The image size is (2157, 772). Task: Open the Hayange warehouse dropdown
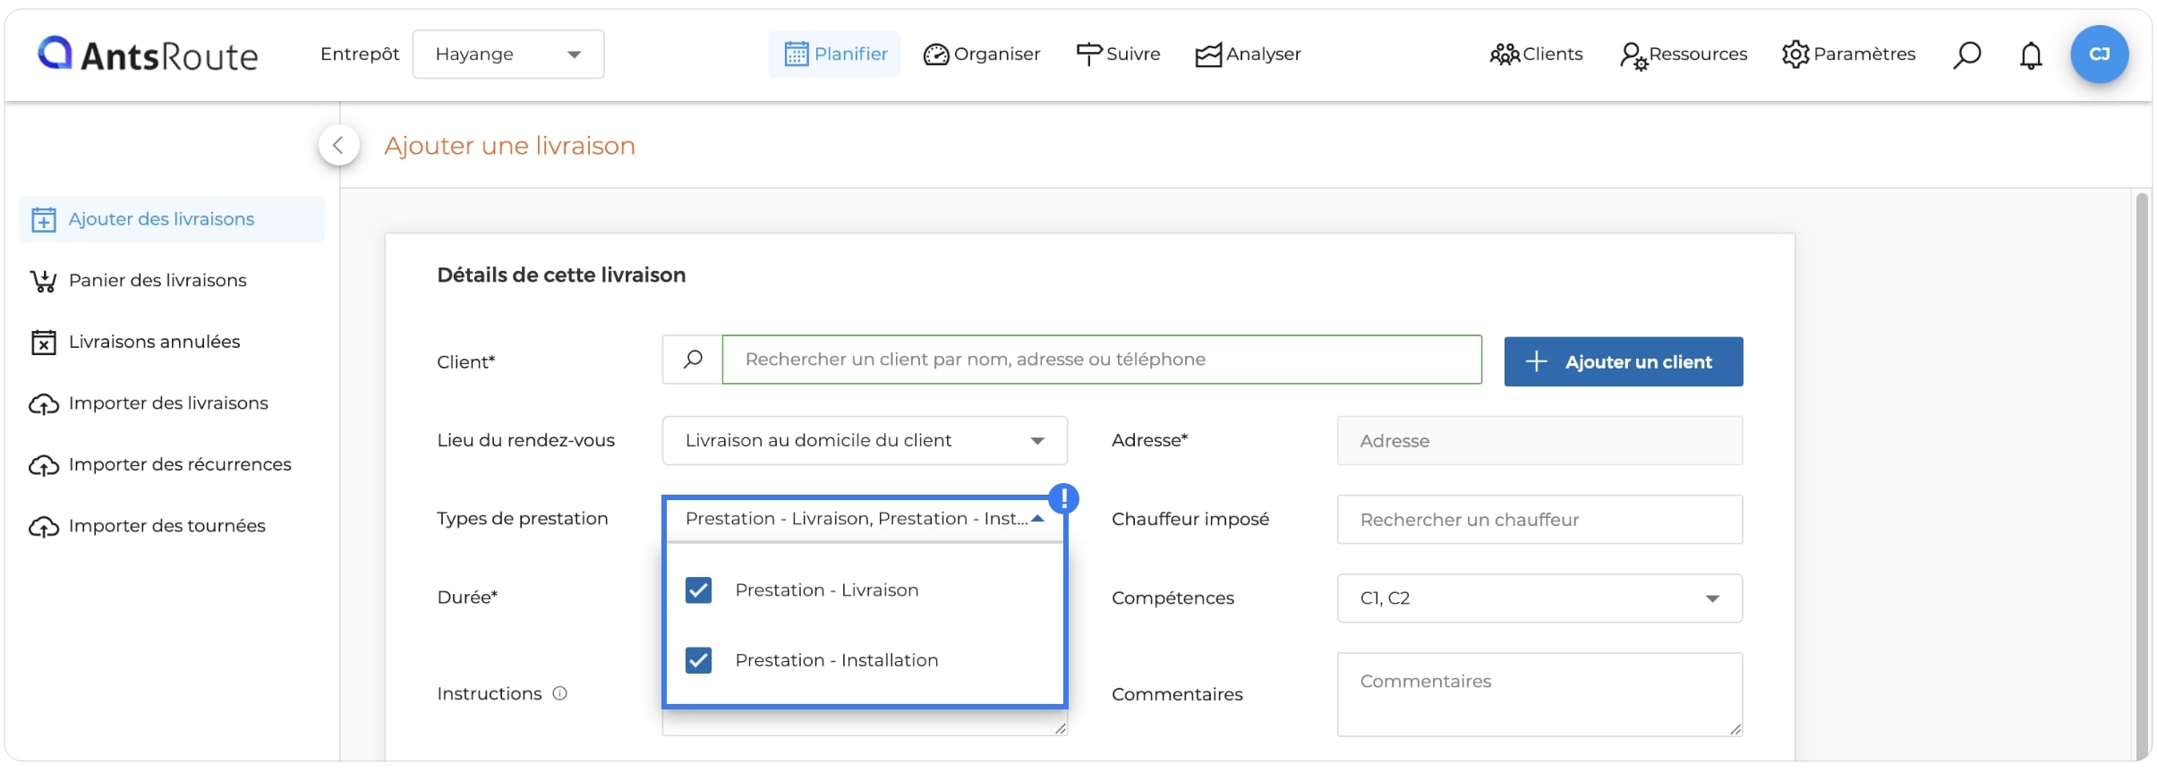click(x=507, y=55)
